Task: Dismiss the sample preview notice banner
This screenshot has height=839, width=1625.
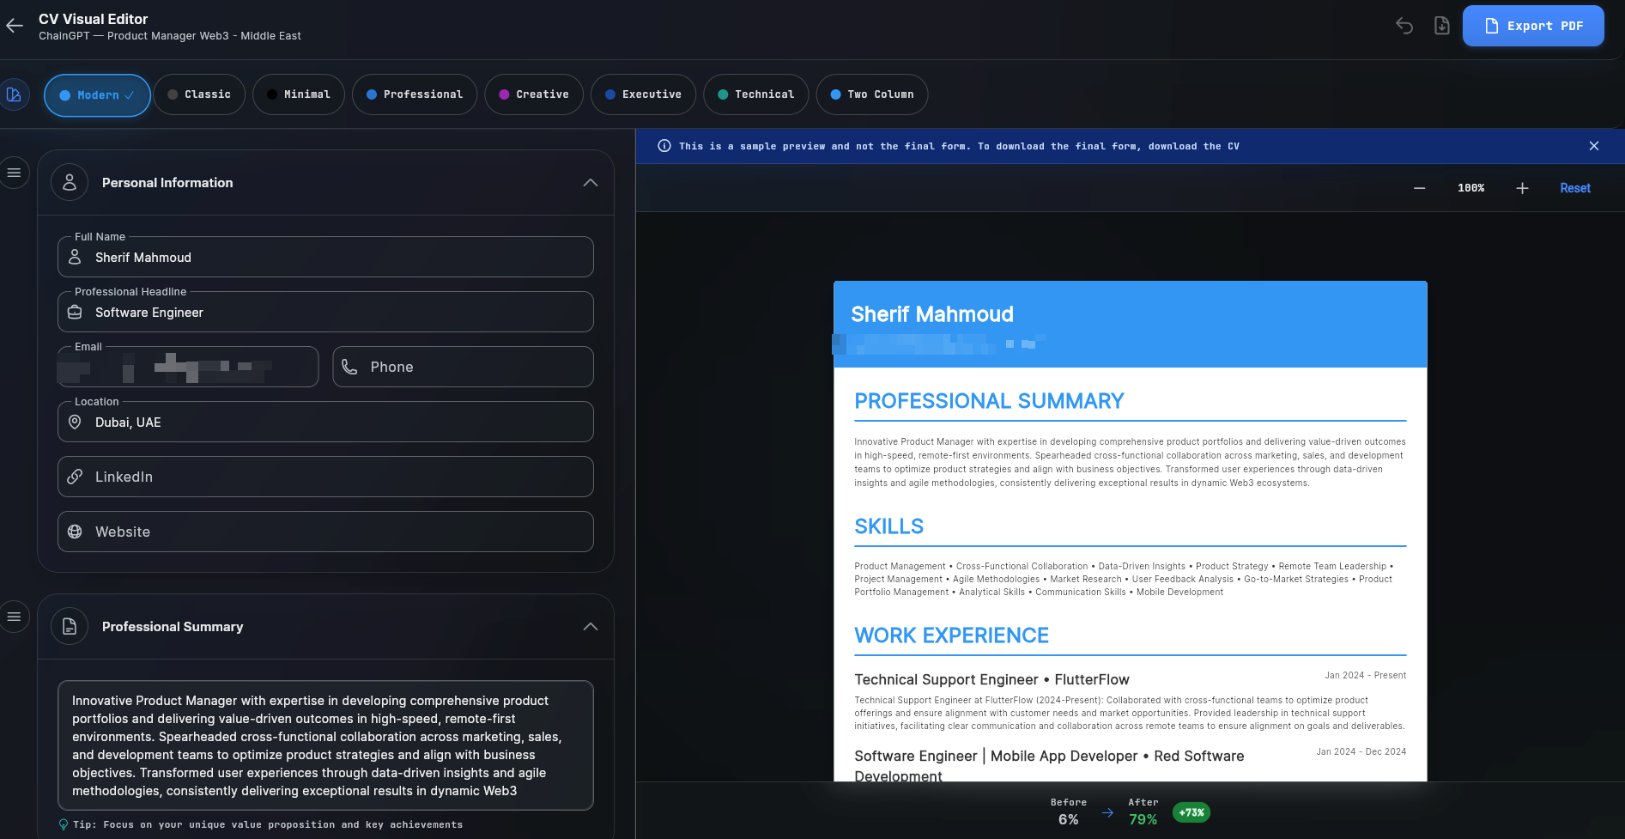Action: 1594,146
